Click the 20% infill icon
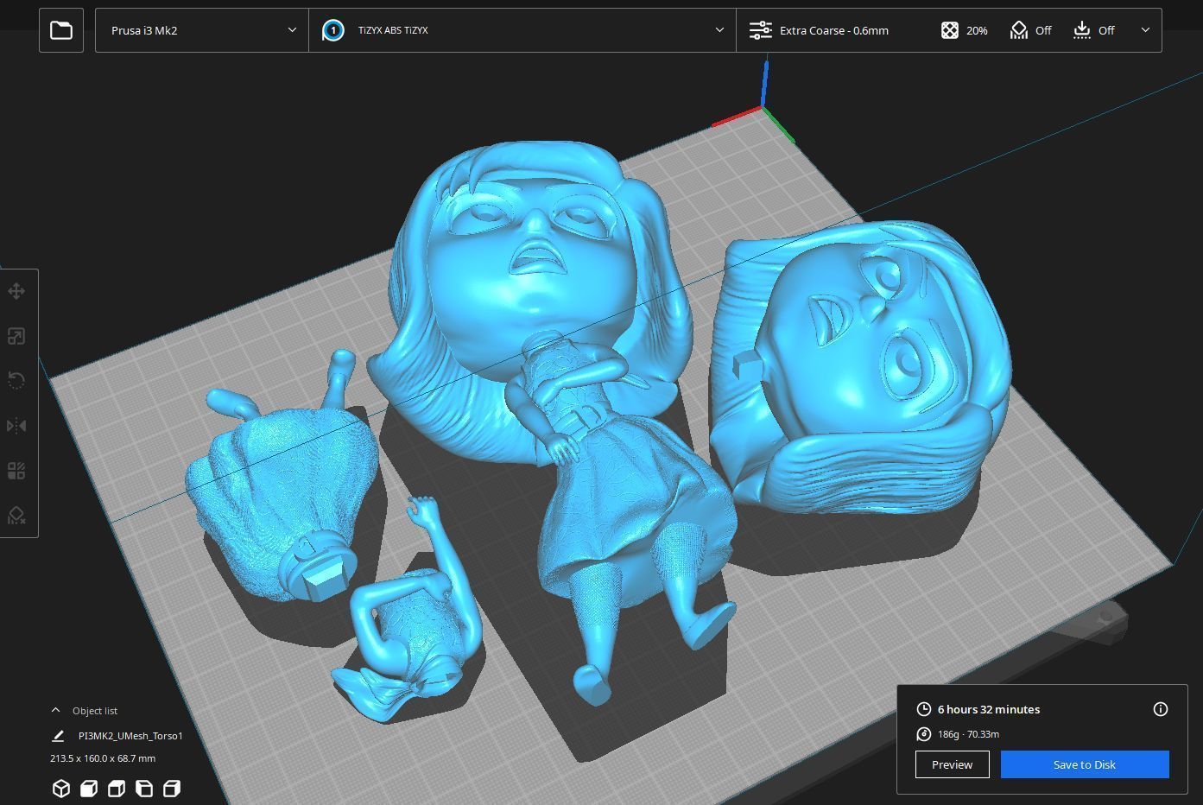This screenshot has width=1203, height=805. point(949,30)
